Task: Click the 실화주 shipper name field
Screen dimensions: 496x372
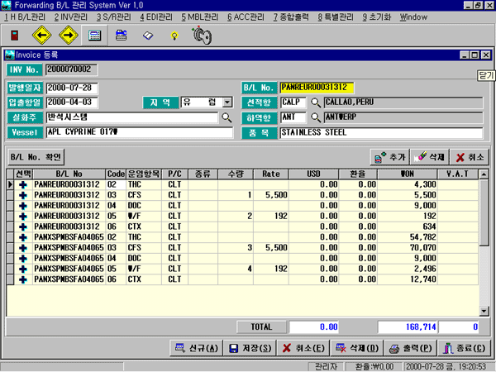Action: pyautogui.click(x=132, y=117)
